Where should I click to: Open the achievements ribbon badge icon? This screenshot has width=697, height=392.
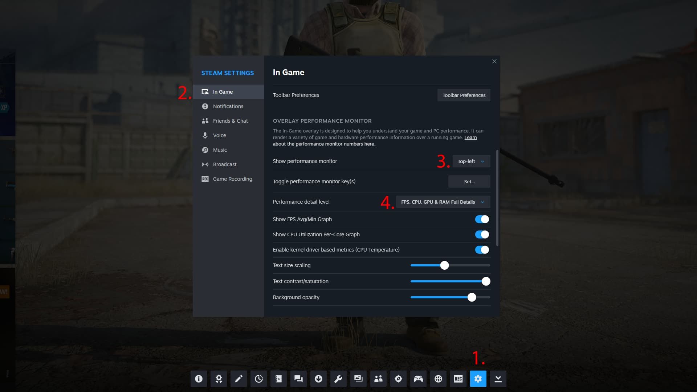pos(219,379)
